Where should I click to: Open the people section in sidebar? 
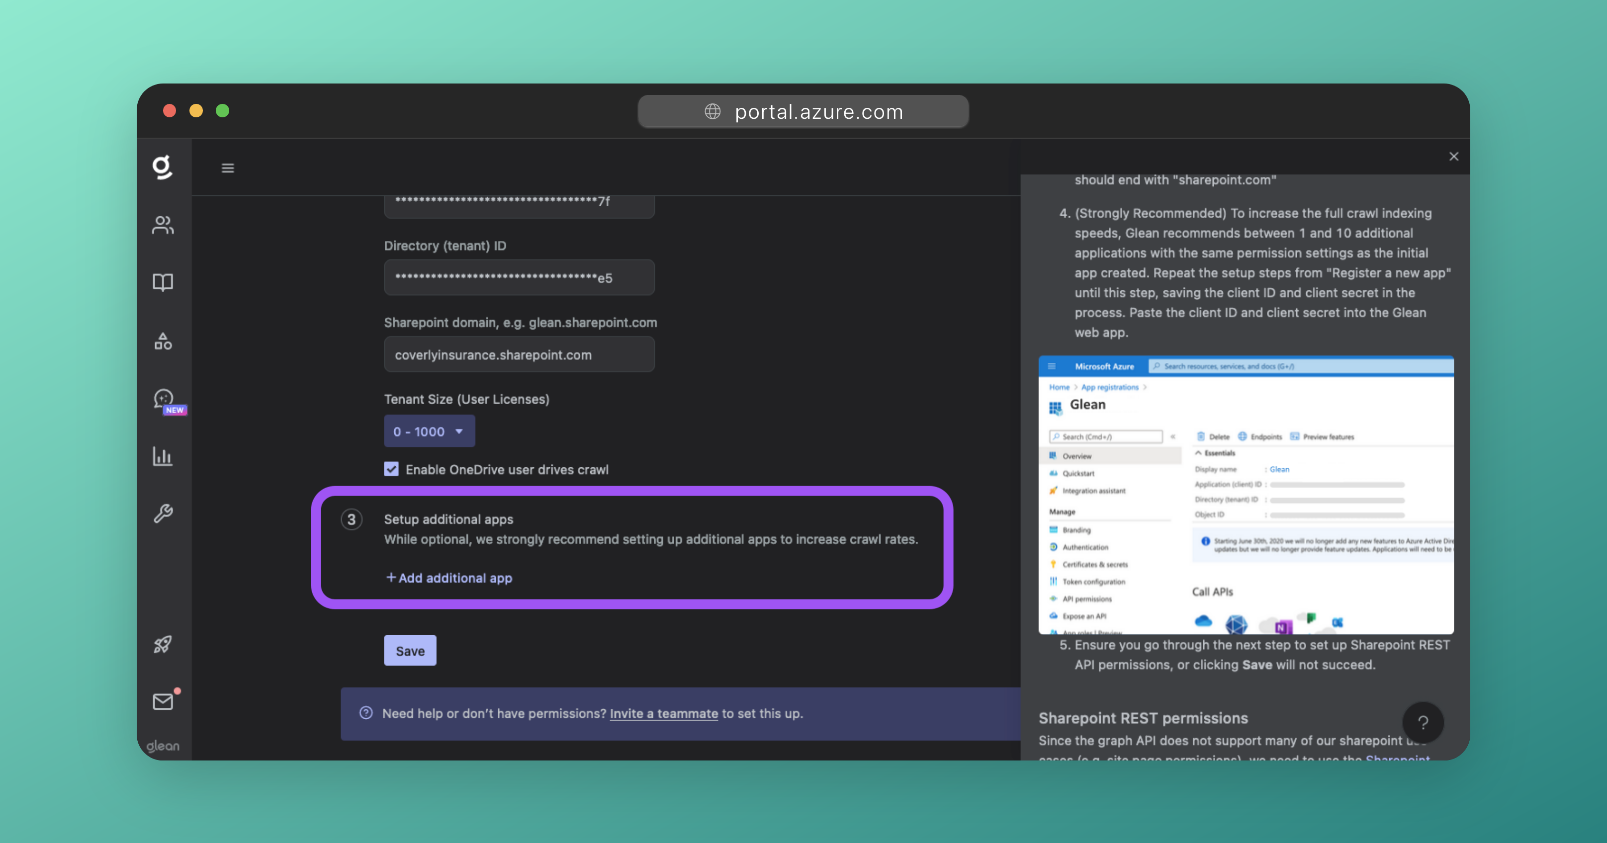point(163,225)
